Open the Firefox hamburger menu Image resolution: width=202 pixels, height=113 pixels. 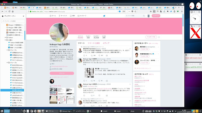pyautogui.click(x=182, y=11)
